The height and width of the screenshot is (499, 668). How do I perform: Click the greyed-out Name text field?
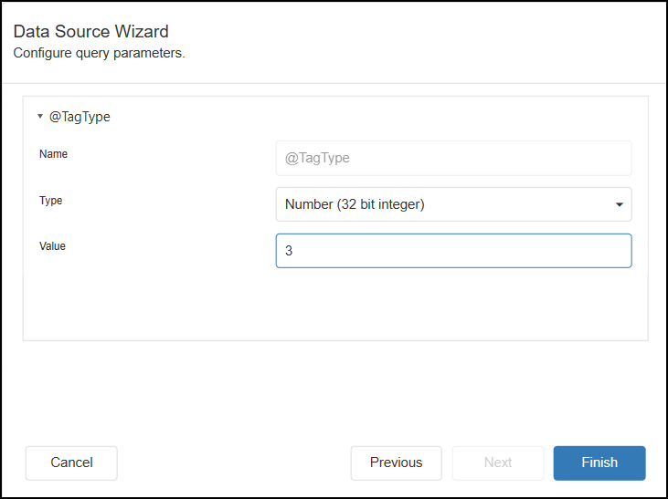click(x=453, y=158)
